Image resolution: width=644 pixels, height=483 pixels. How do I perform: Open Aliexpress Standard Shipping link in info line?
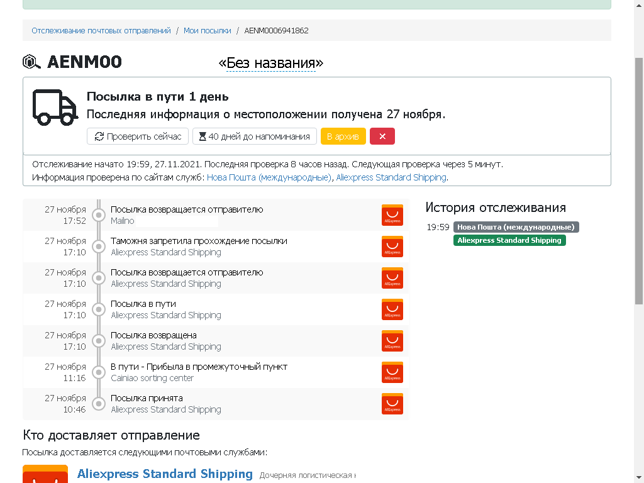pos(391,177)
